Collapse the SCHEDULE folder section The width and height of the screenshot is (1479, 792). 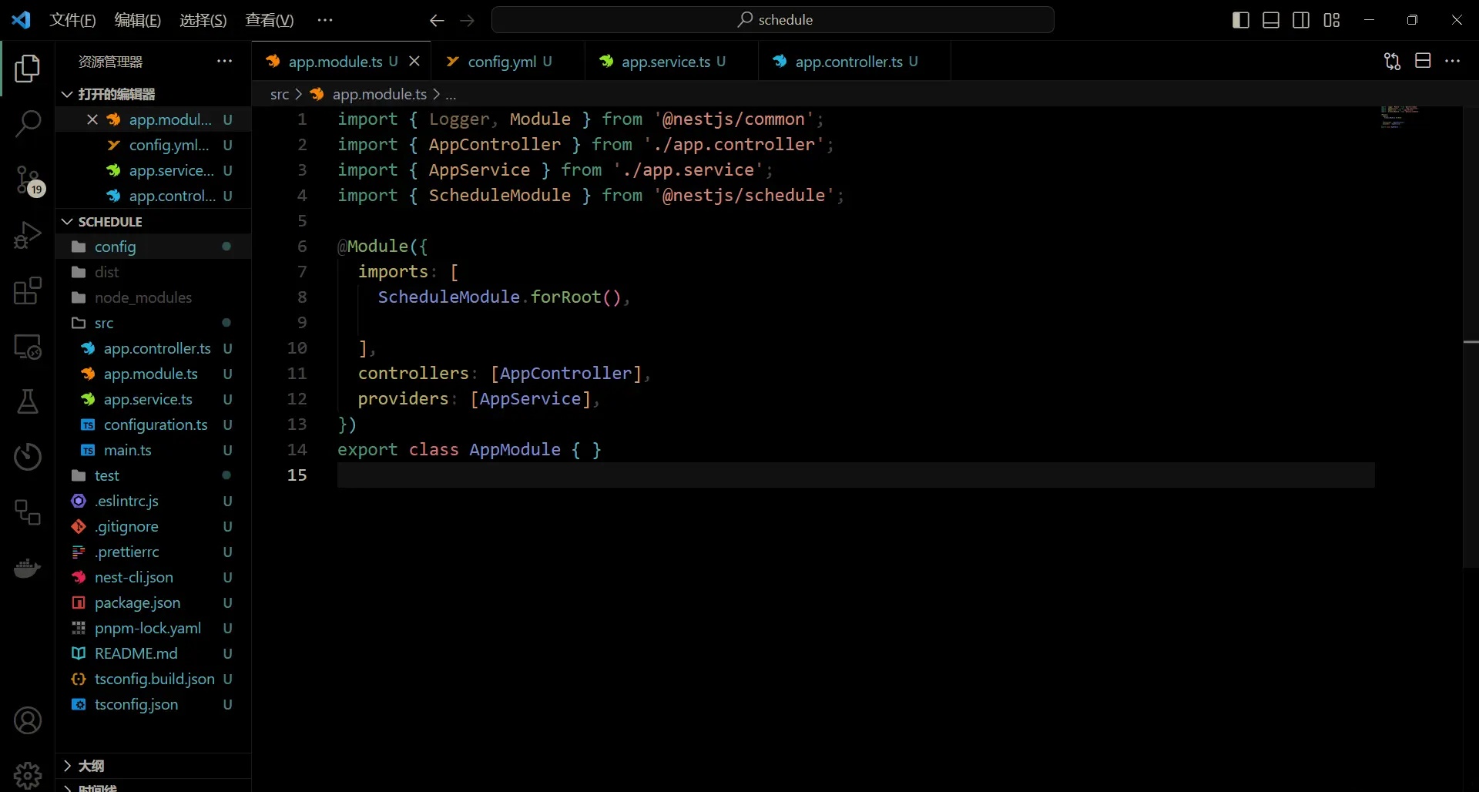pyautogui.click(x=110, y=222)
